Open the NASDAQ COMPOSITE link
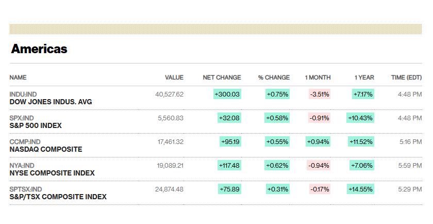The width and height of the screenshot is (433, 224). tap(46, 149)
